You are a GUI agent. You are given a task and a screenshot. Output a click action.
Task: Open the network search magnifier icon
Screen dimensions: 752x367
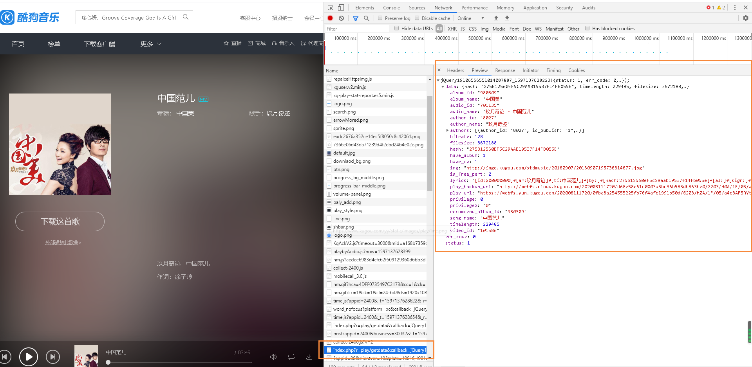coord(366,18)
